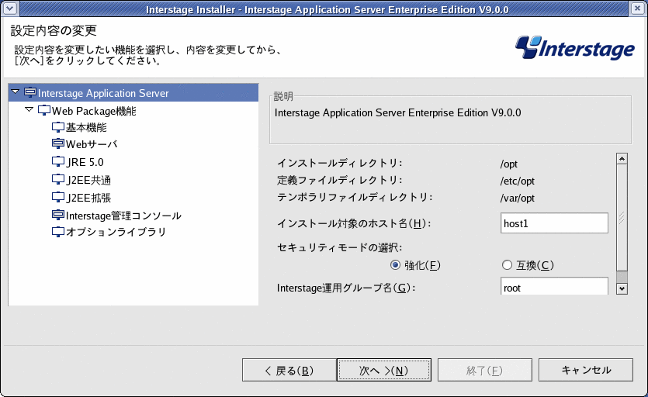
Task: Click the セキュリティモードの選択 label
Action: click(339, 247)
